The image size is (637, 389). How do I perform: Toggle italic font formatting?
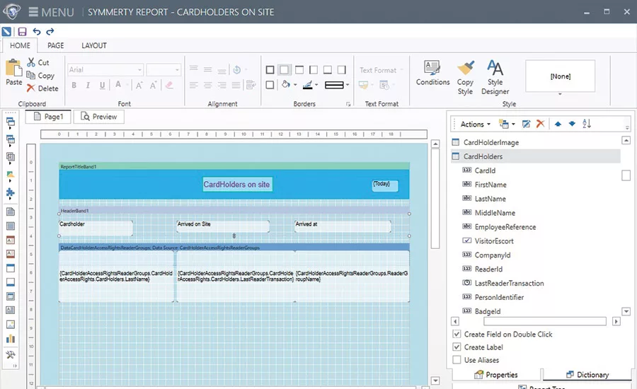(88, 86)
